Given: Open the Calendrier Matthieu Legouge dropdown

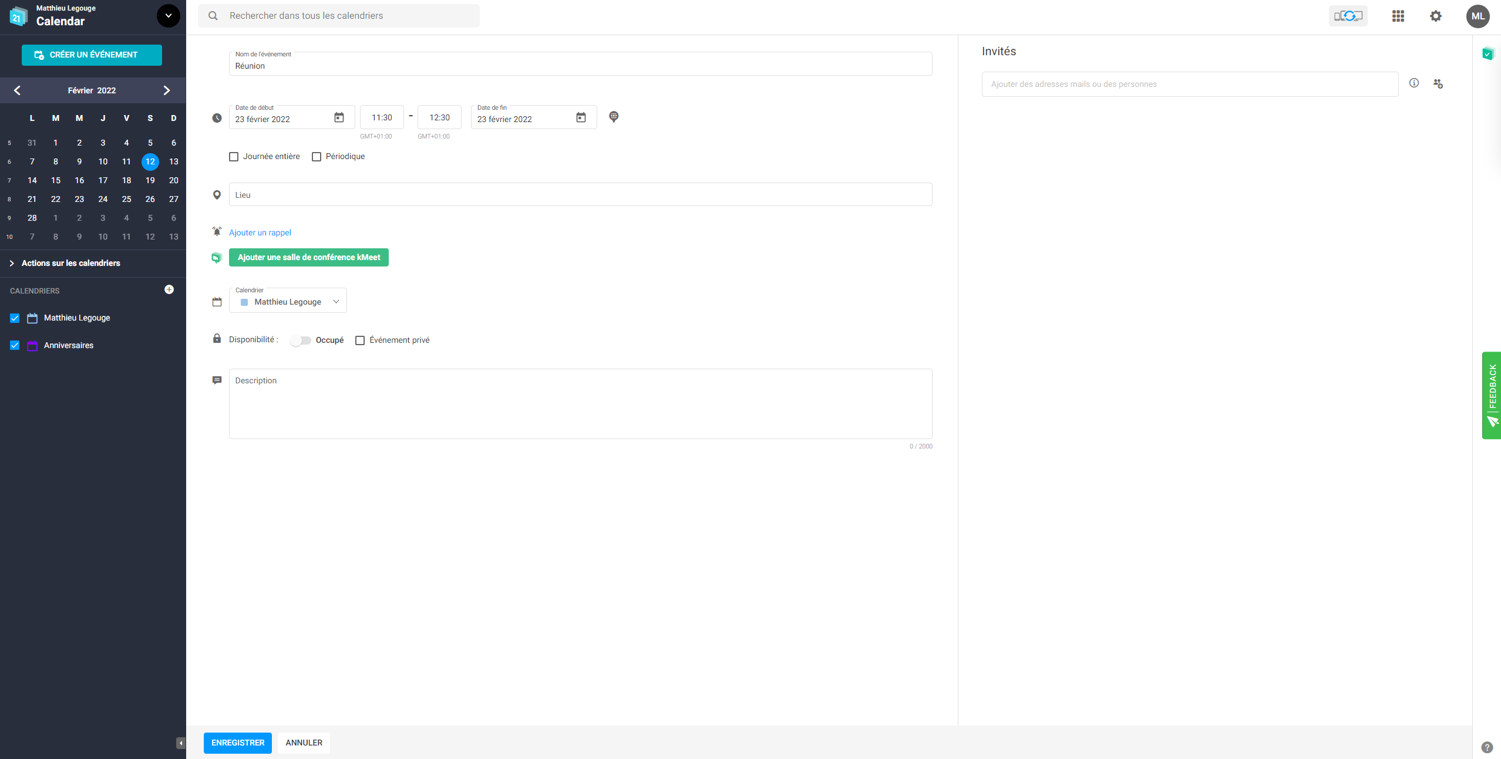Looking at the screenshot, I should pyautogui.click(x=288, y=301).
